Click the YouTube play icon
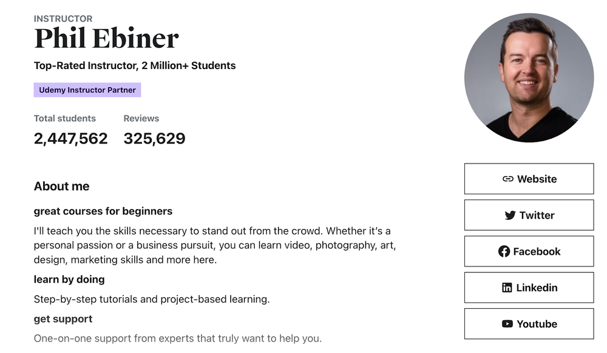 click(x=506, y=324)
